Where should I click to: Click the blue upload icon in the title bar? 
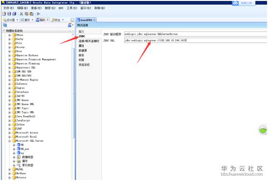235,3
